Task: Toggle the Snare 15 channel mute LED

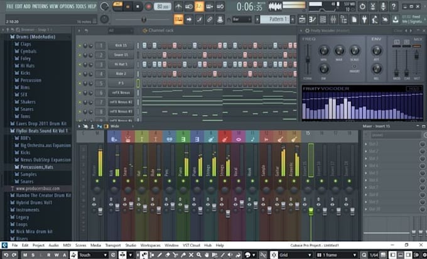Action: (80, 55)
